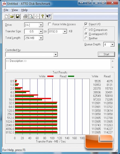
Task: Click the Test Results group title
Action: click(60, 73)
